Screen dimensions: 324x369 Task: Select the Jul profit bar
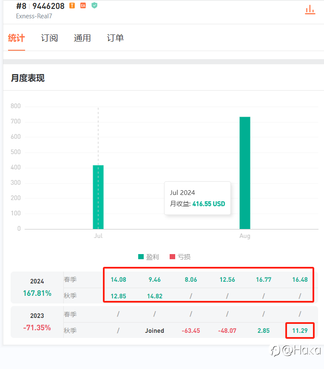98,197
